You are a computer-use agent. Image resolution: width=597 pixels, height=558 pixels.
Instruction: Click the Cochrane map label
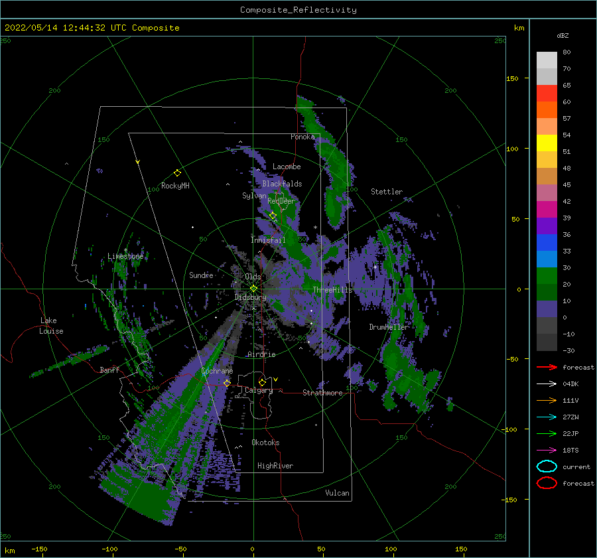coord(217,371)
